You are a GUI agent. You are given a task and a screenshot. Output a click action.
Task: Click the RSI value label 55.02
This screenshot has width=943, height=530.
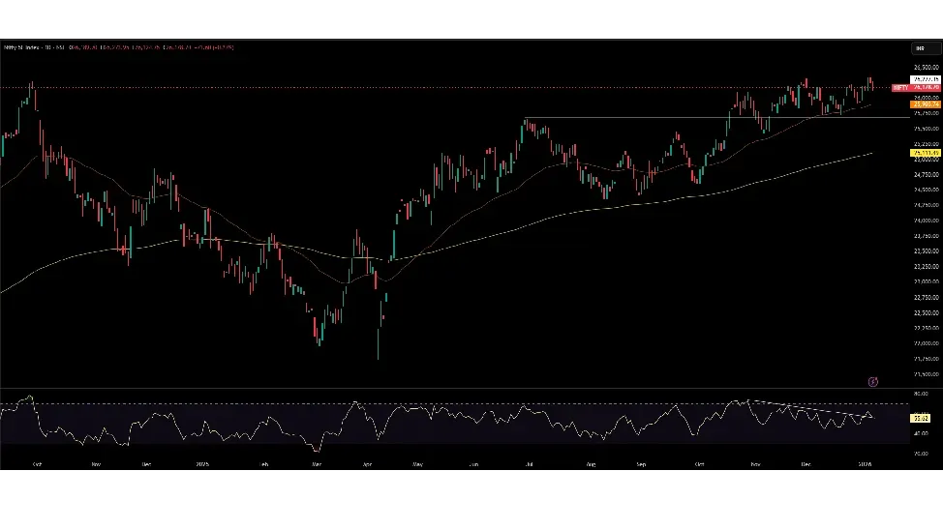(x=923, y=418)
